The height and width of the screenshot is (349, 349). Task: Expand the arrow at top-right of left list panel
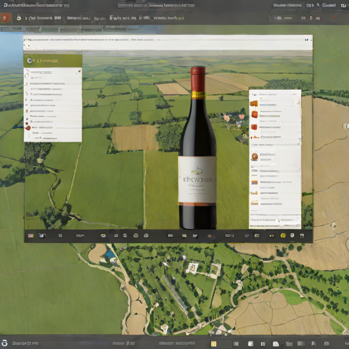coord(79,72)
